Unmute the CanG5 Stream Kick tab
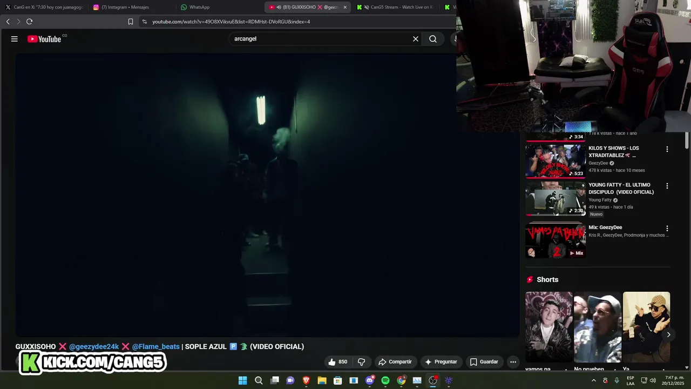691x389 pixels. [x=367, y=7]
